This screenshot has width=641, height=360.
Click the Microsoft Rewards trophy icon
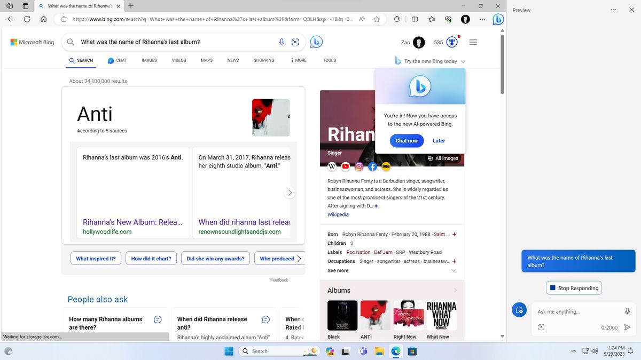pyautogui.click(x=451, y=42)
